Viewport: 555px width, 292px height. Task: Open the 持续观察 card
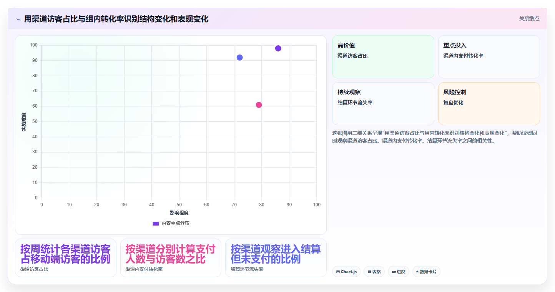(x=383, y=104)
